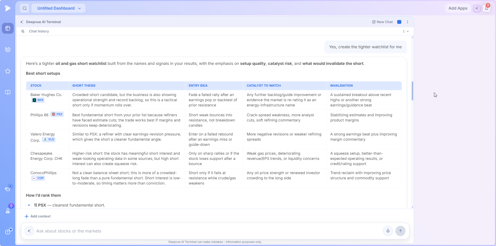Open the book library sidebar icon
This screenshot has height=246, width=496.
(x=8, y=92)
